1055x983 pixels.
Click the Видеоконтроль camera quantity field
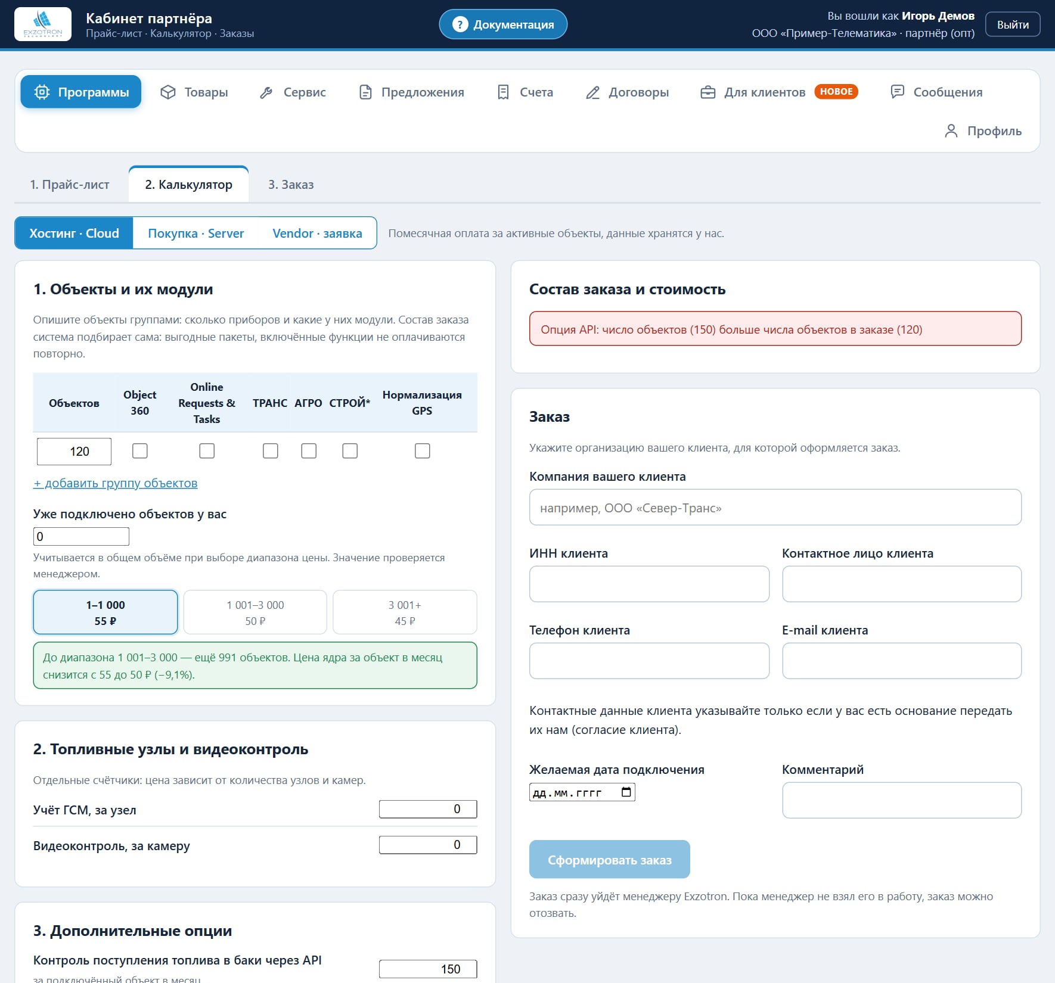click(428, 845)
